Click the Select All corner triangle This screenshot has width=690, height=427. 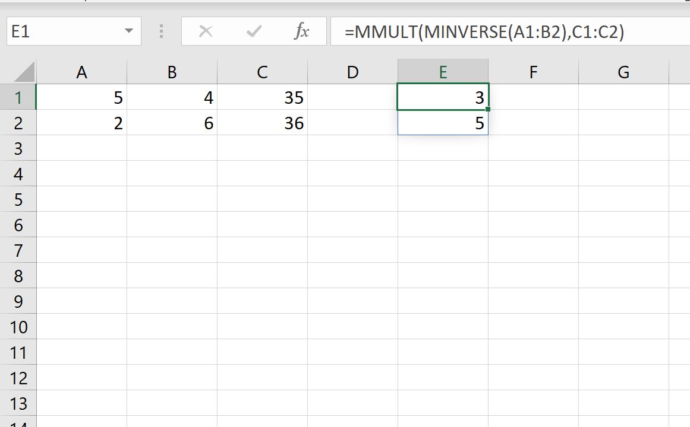[x=24, y=72]
